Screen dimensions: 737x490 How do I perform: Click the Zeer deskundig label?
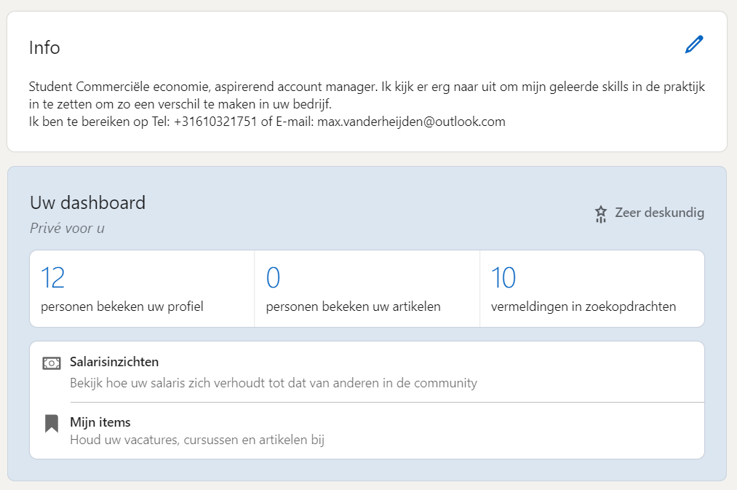point(659,213)
